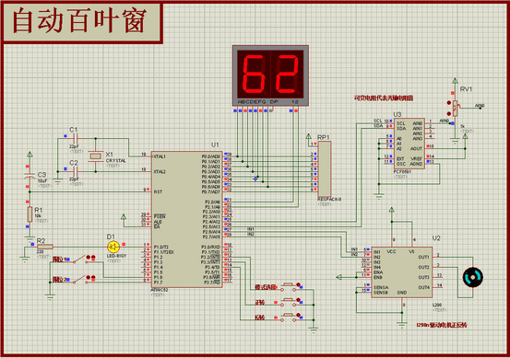
Task: Select resistor R2 near the LED
Action: pos(45,247)
